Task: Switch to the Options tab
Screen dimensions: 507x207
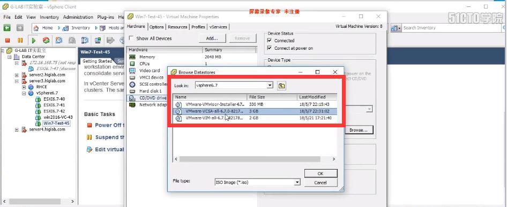Action: pyautogui.click(x=156, y=27)
